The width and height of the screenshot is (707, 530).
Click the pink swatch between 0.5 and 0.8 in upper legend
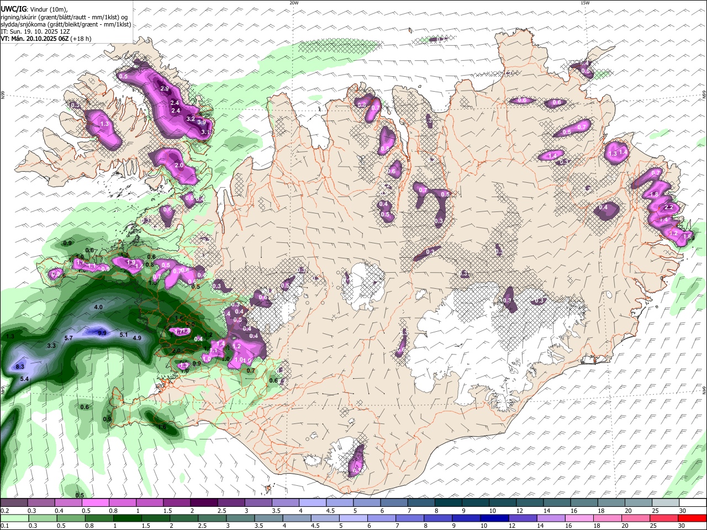tap(96, 503)
